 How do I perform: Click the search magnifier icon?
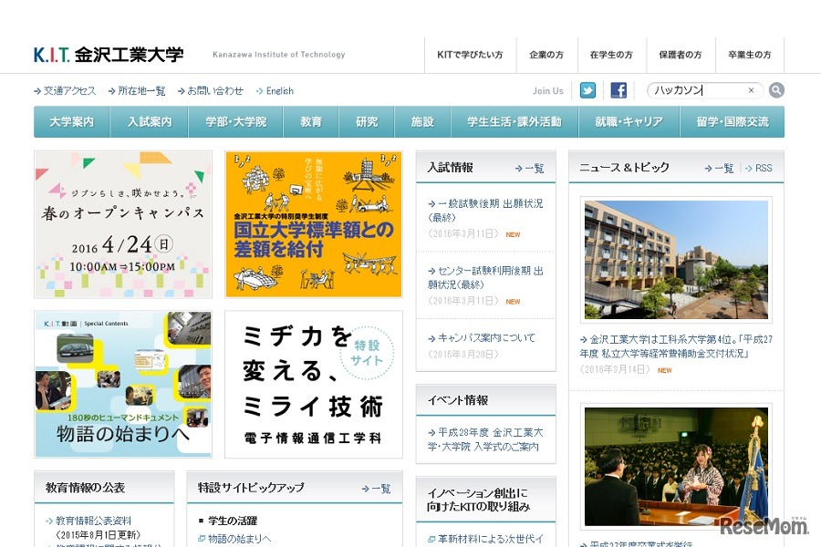[774, 90]
